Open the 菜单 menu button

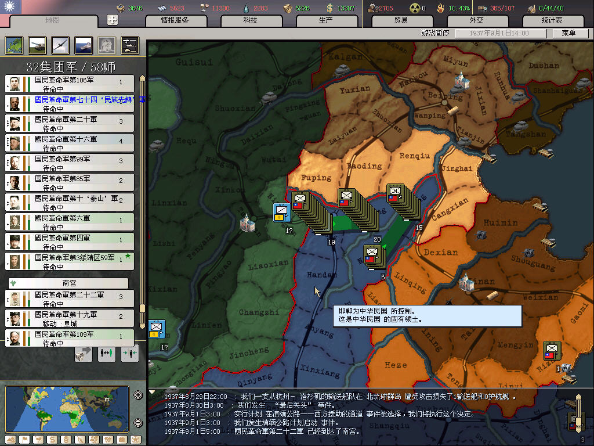pos(568,33)
